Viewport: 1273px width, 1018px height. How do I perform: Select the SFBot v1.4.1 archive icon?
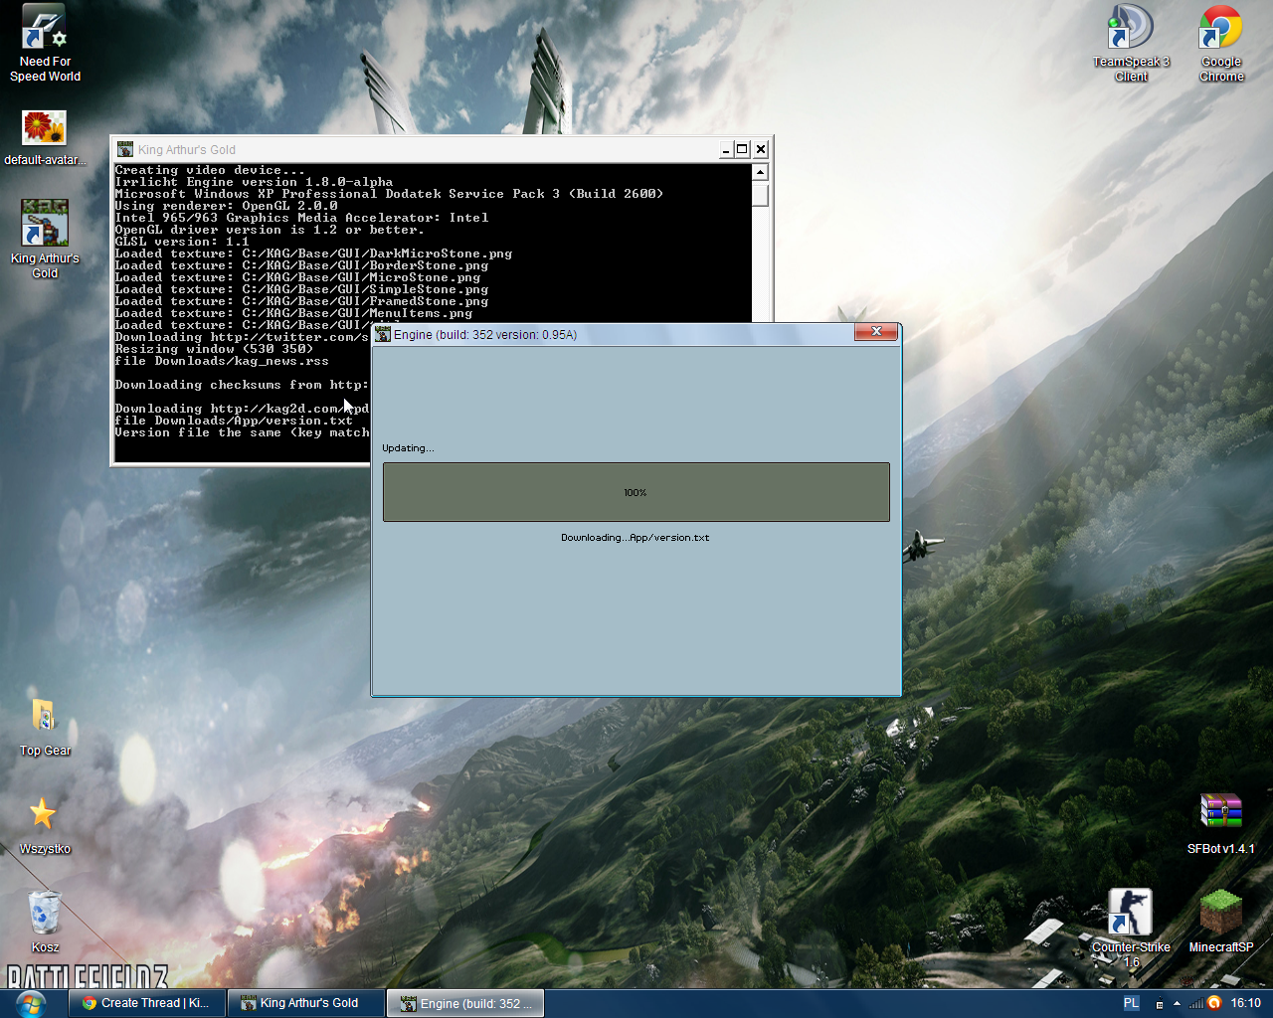1221,823
